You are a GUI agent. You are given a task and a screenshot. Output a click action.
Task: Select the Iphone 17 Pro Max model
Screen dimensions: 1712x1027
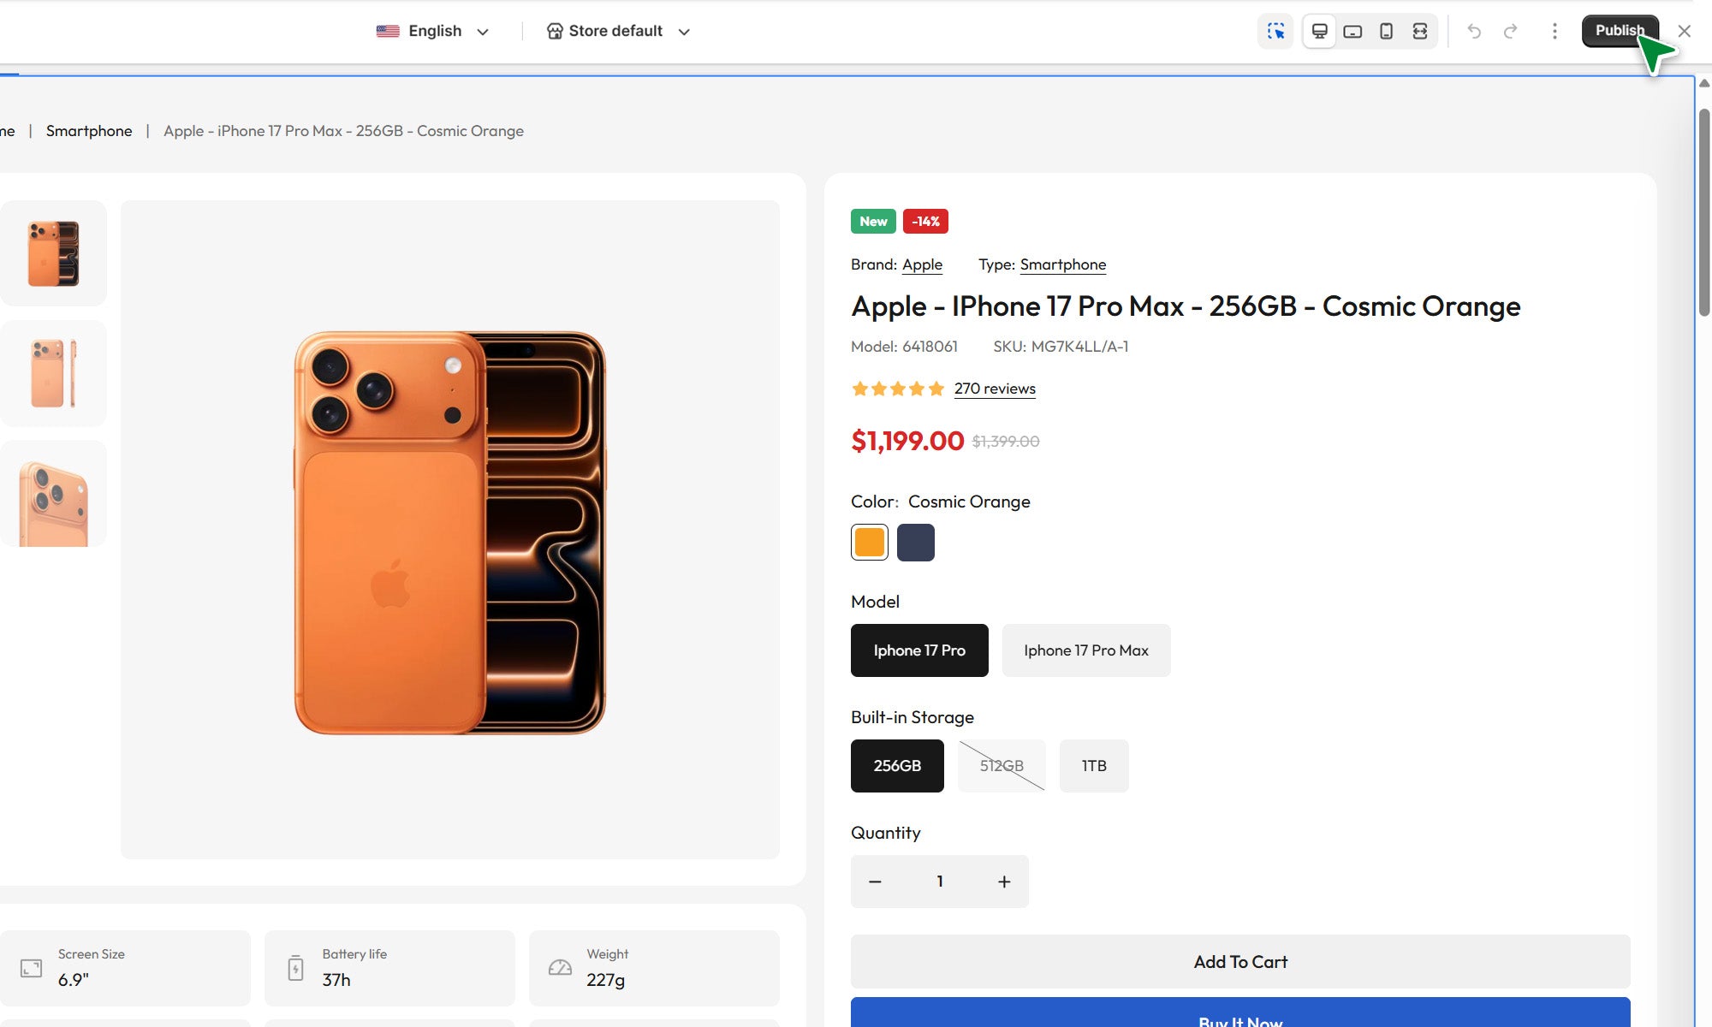coord(1085,650)
